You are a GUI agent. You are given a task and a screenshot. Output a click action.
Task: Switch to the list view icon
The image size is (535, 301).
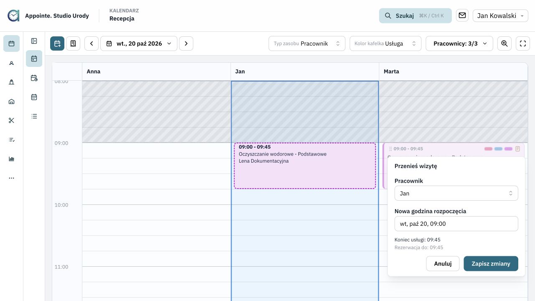[34, 116]
